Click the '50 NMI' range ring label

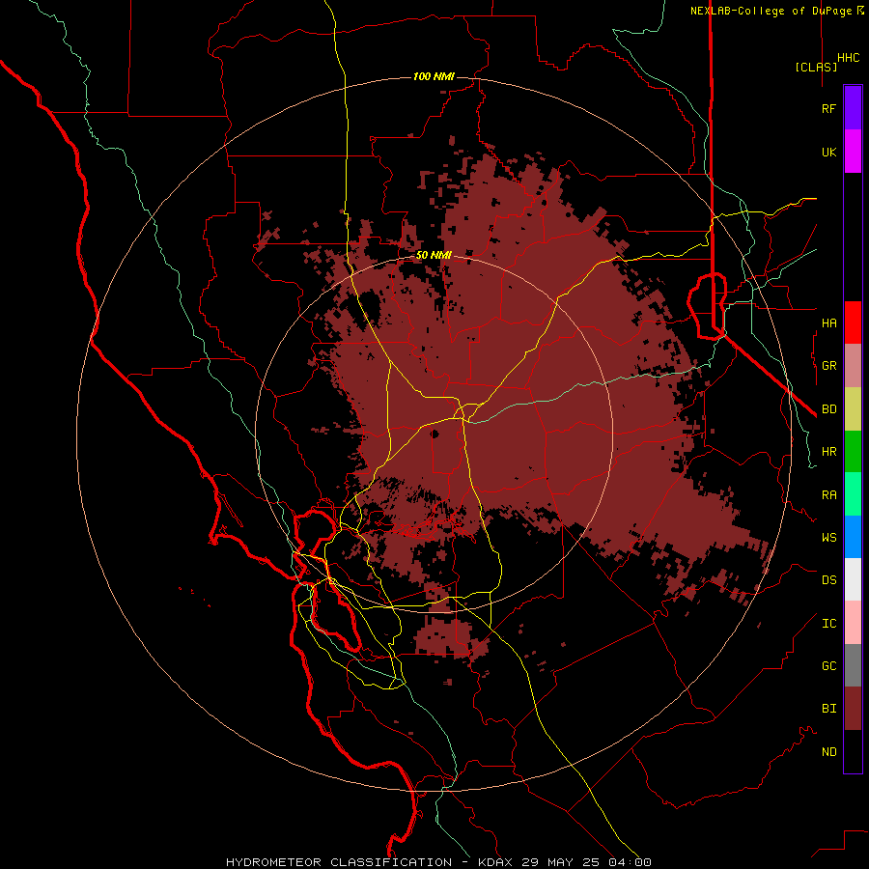434,256
